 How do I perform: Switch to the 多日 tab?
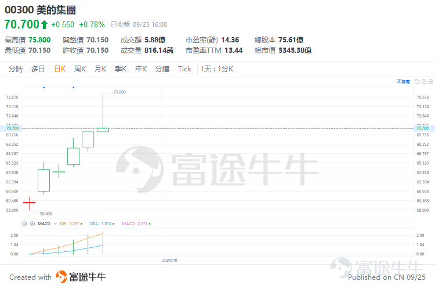(x=38, y=69)
